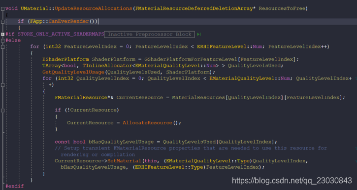
Task: Click the #else directive text
Action: point(13,40)
